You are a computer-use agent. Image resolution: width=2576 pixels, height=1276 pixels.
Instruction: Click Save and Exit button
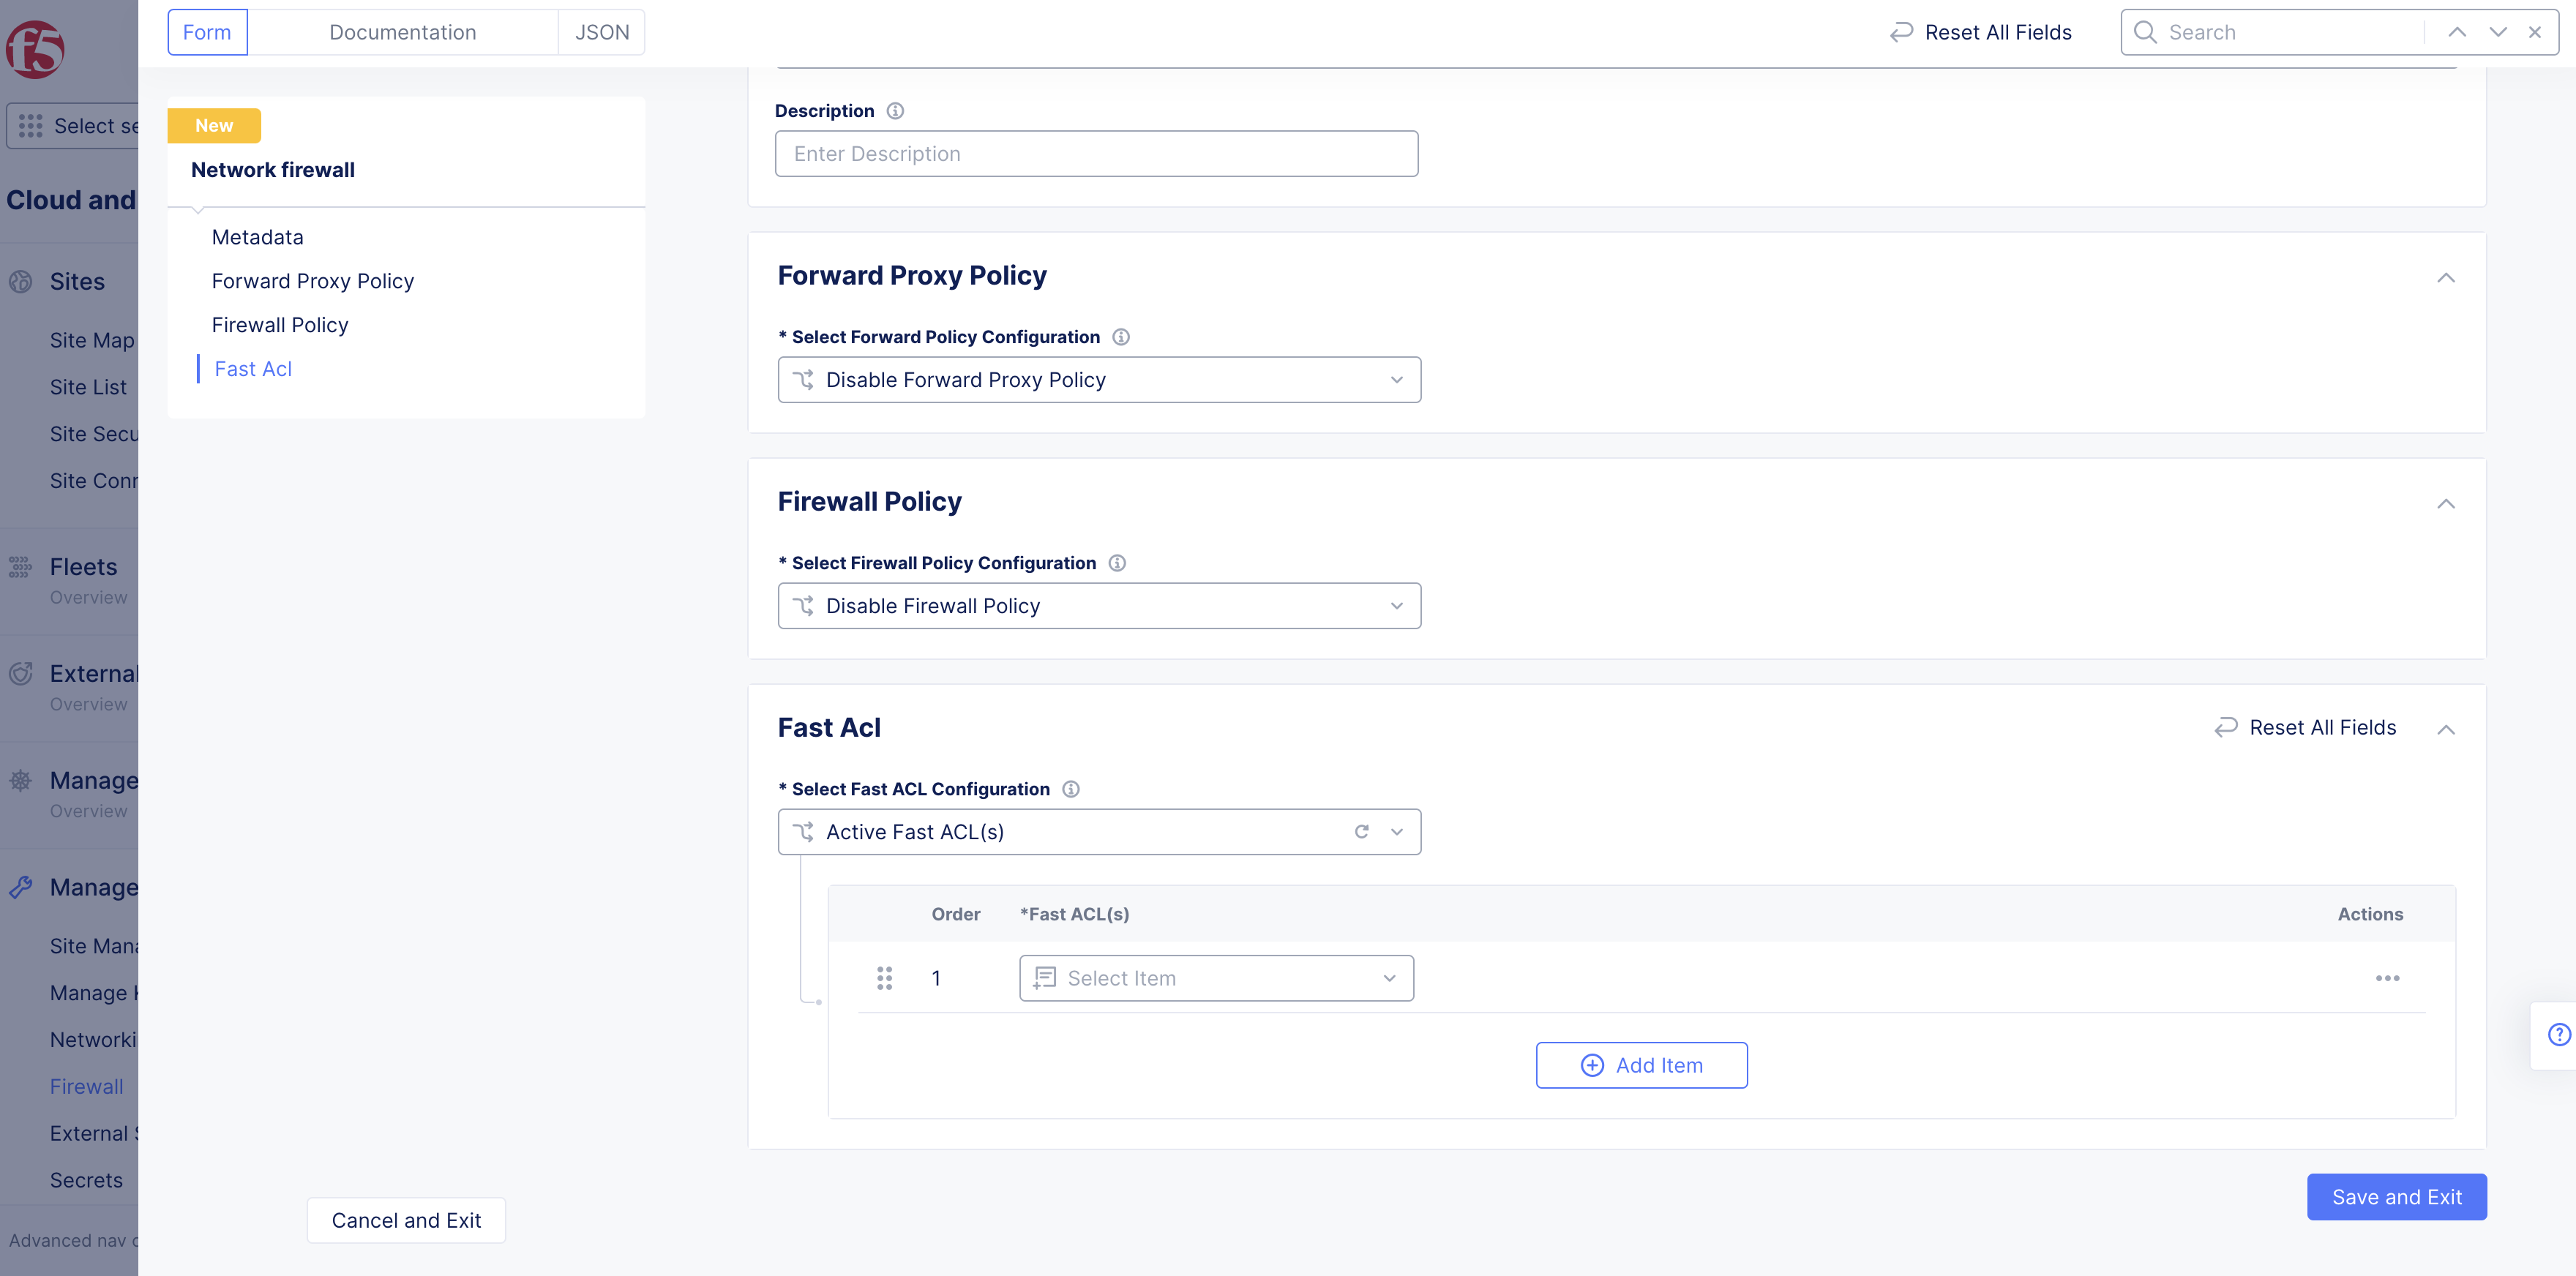pos(2396,1197)
